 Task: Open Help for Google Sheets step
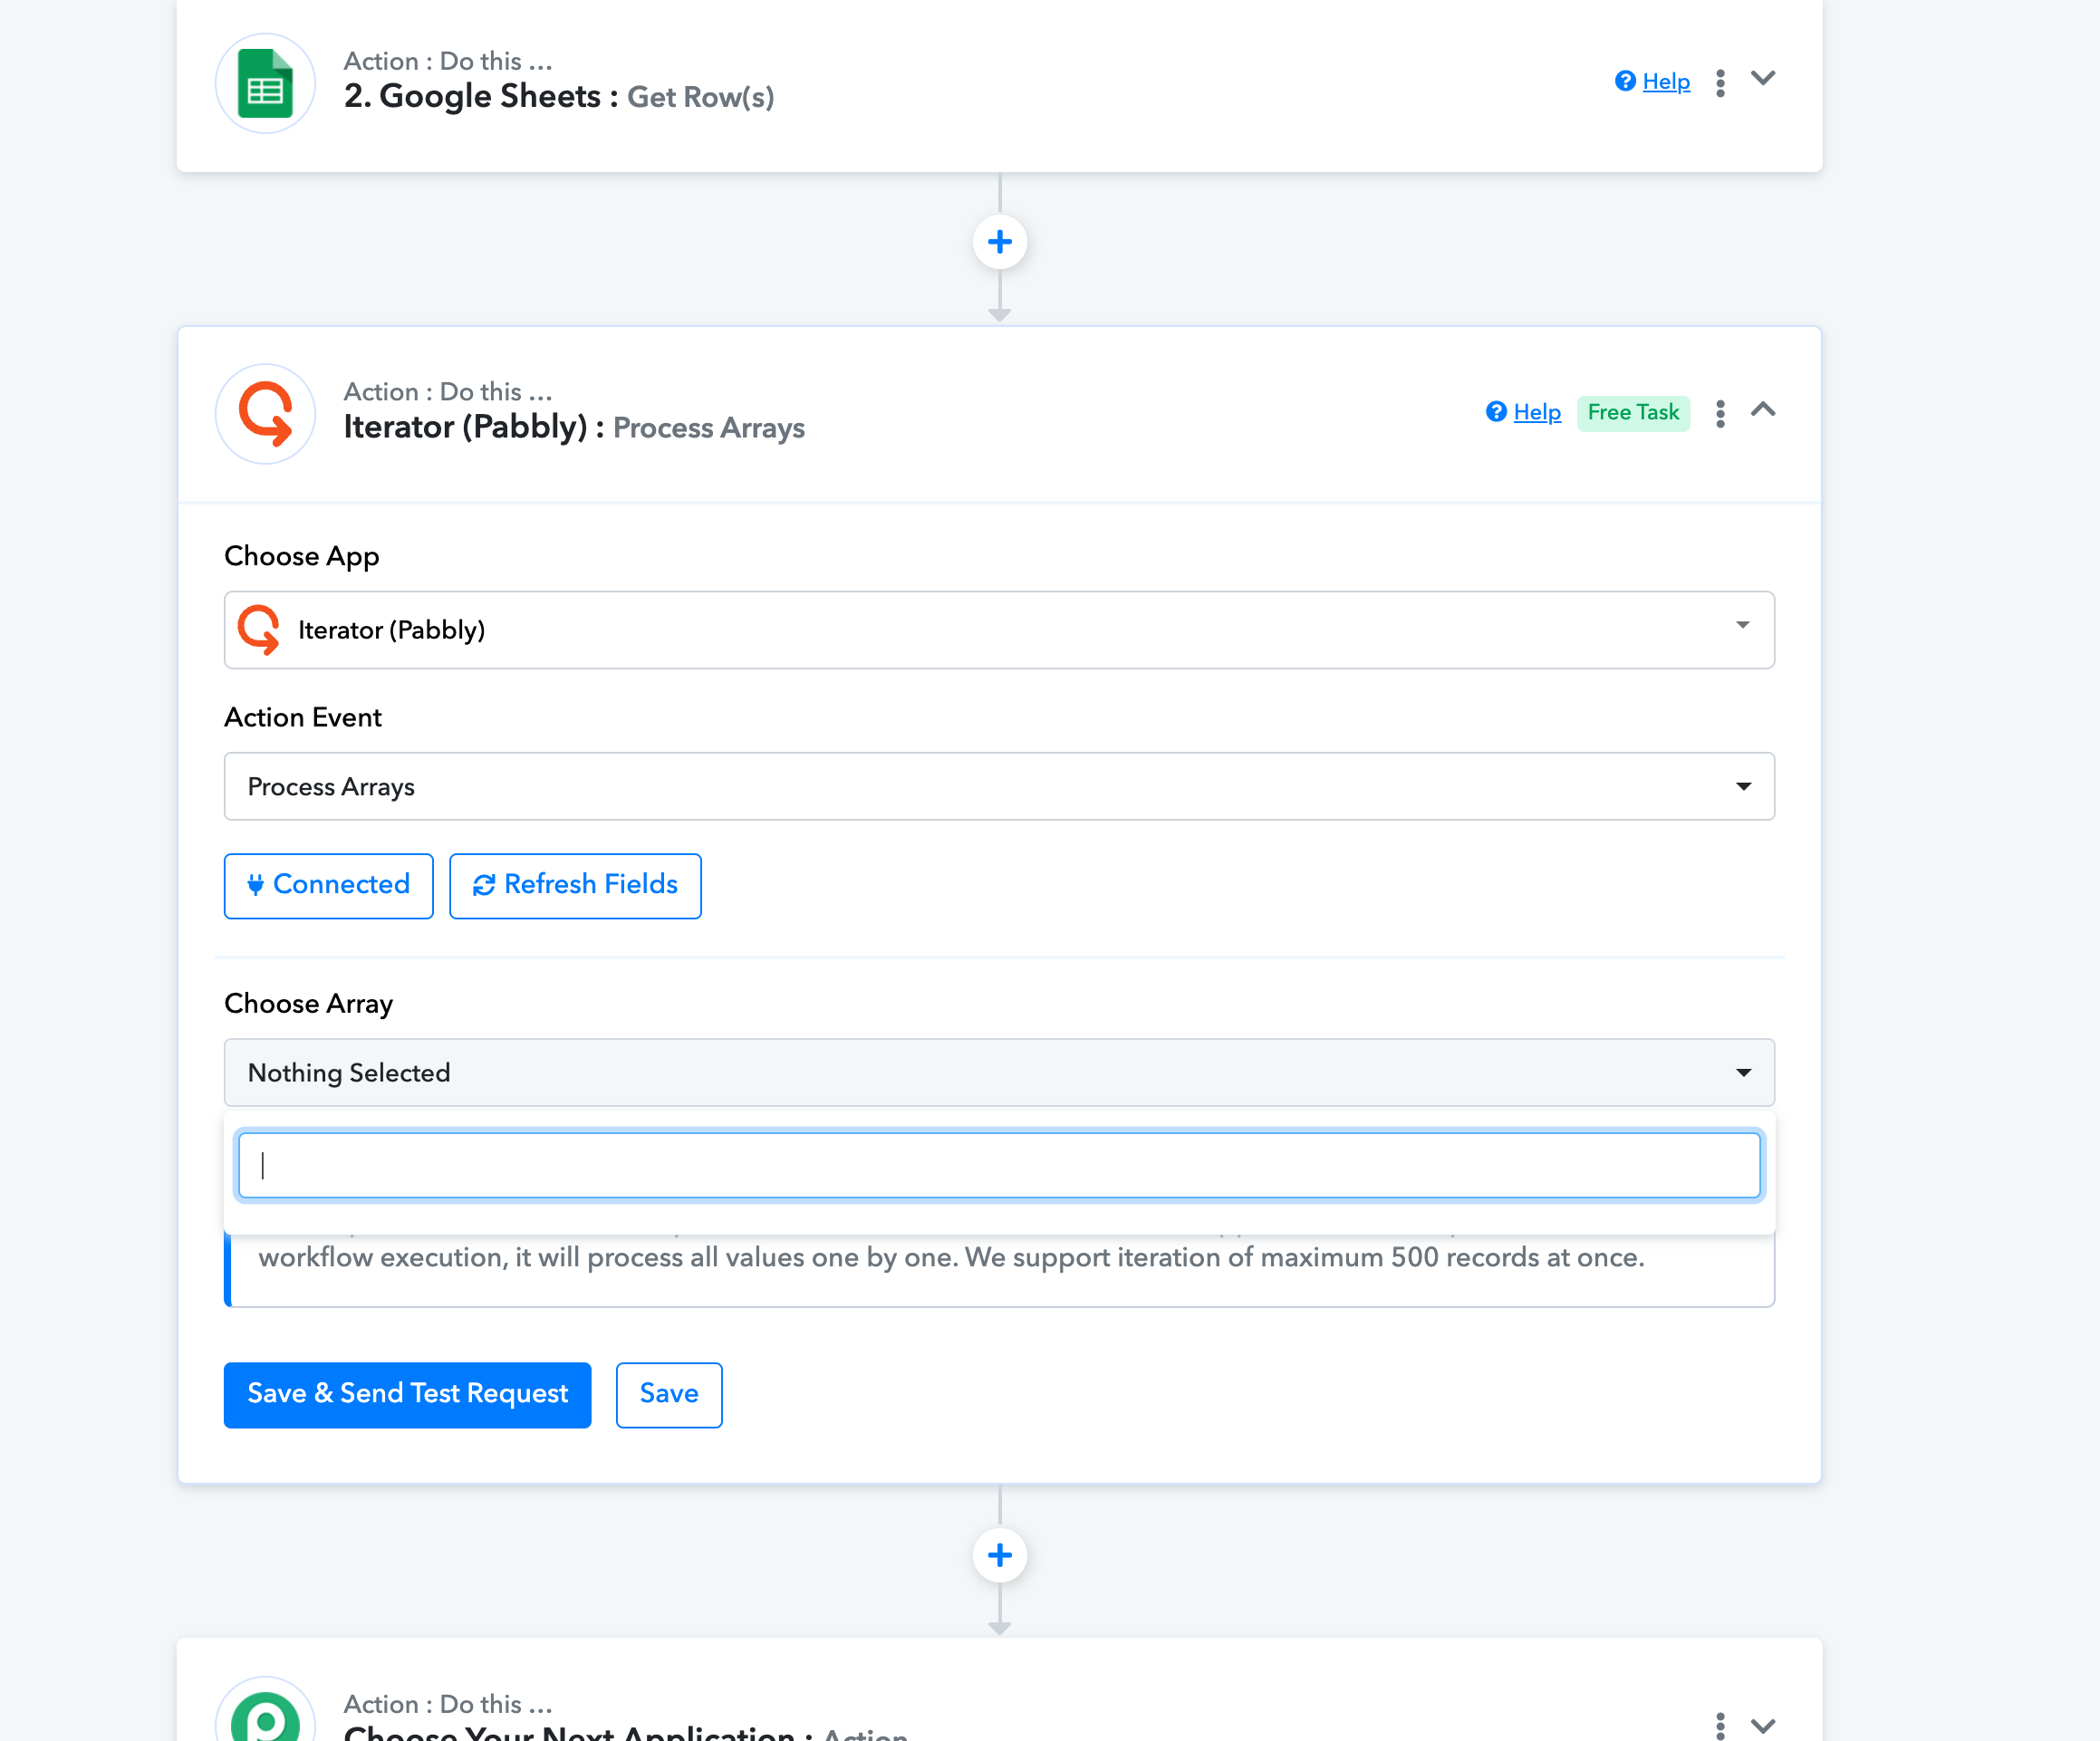[1653, 82]
